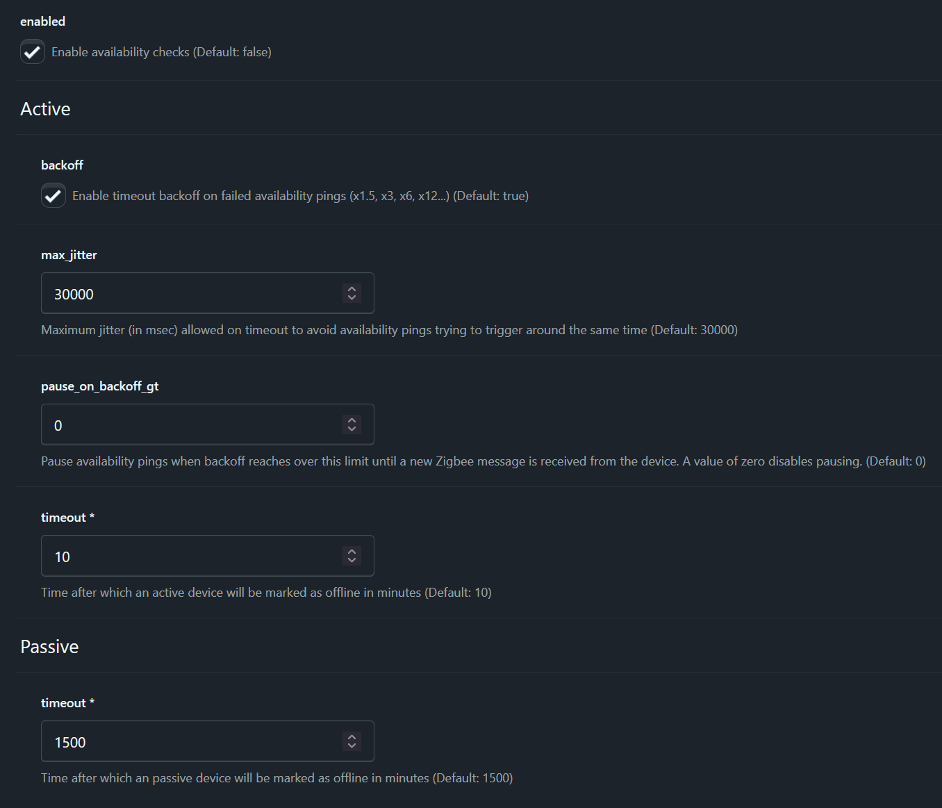942x808 pixels.
Task: Decrease max_jitter using the down arrow
Action: tap(352, 298)
